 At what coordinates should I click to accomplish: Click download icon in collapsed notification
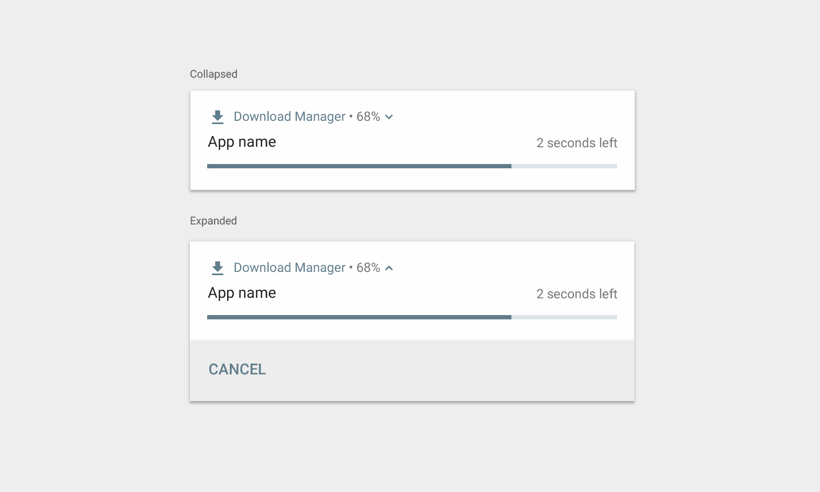[x=217, y=117]
